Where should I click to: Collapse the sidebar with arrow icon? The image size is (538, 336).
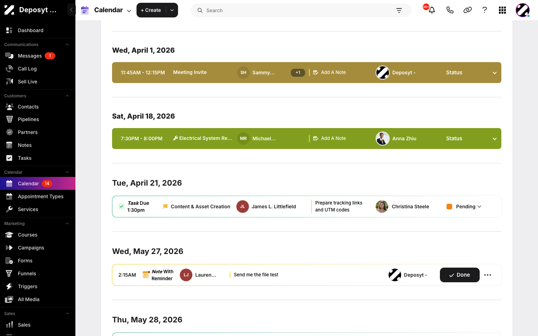tap(71, 10)
